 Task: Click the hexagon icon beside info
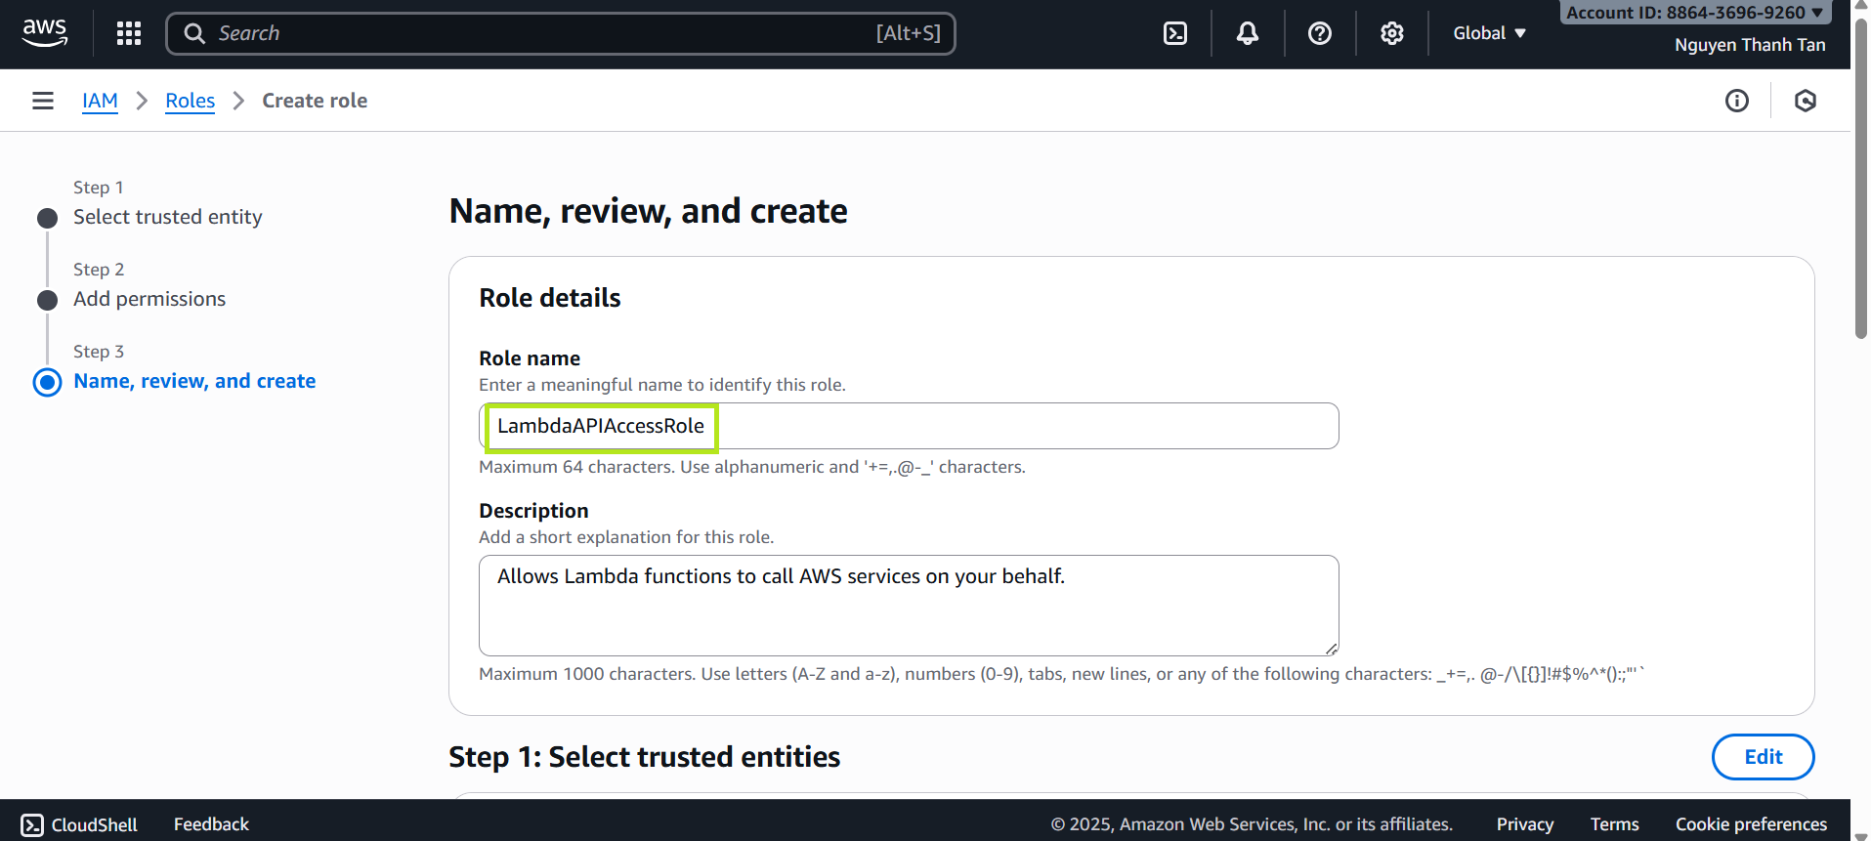coord(1806,101)
